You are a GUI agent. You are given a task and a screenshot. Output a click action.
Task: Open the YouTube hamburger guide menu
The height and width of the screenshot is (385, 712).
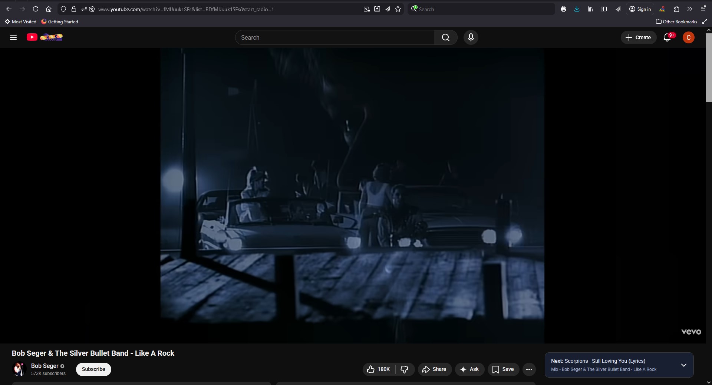[13, 37]
